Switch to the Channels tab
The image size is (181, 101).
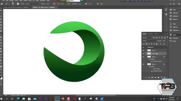pos(150,34)
